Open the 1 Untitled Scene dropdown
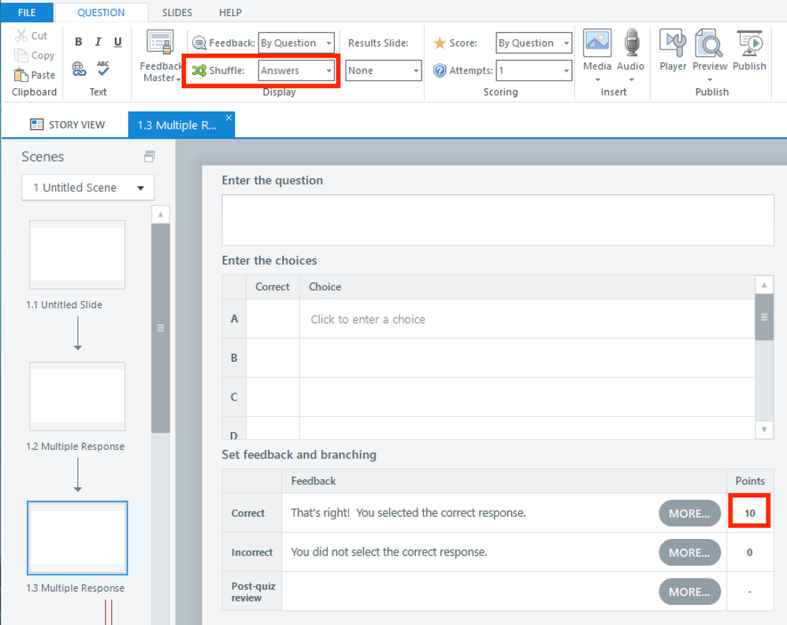The height and width of the screenshot is (625, 787). (88, 188)
